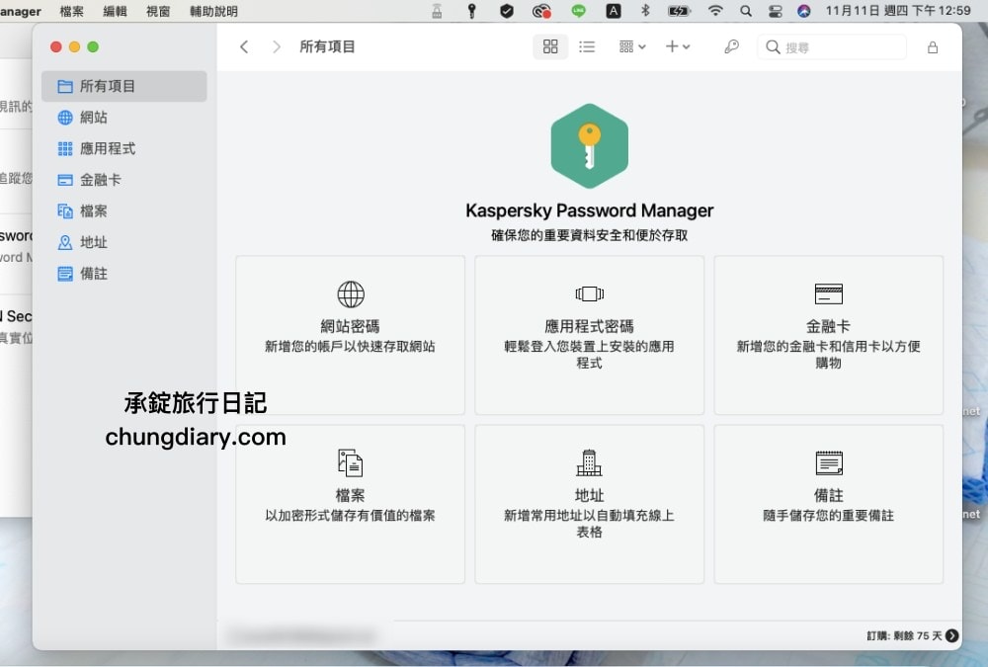
Task: Expand the subscription info at bottom right
Action: (950, 636)
